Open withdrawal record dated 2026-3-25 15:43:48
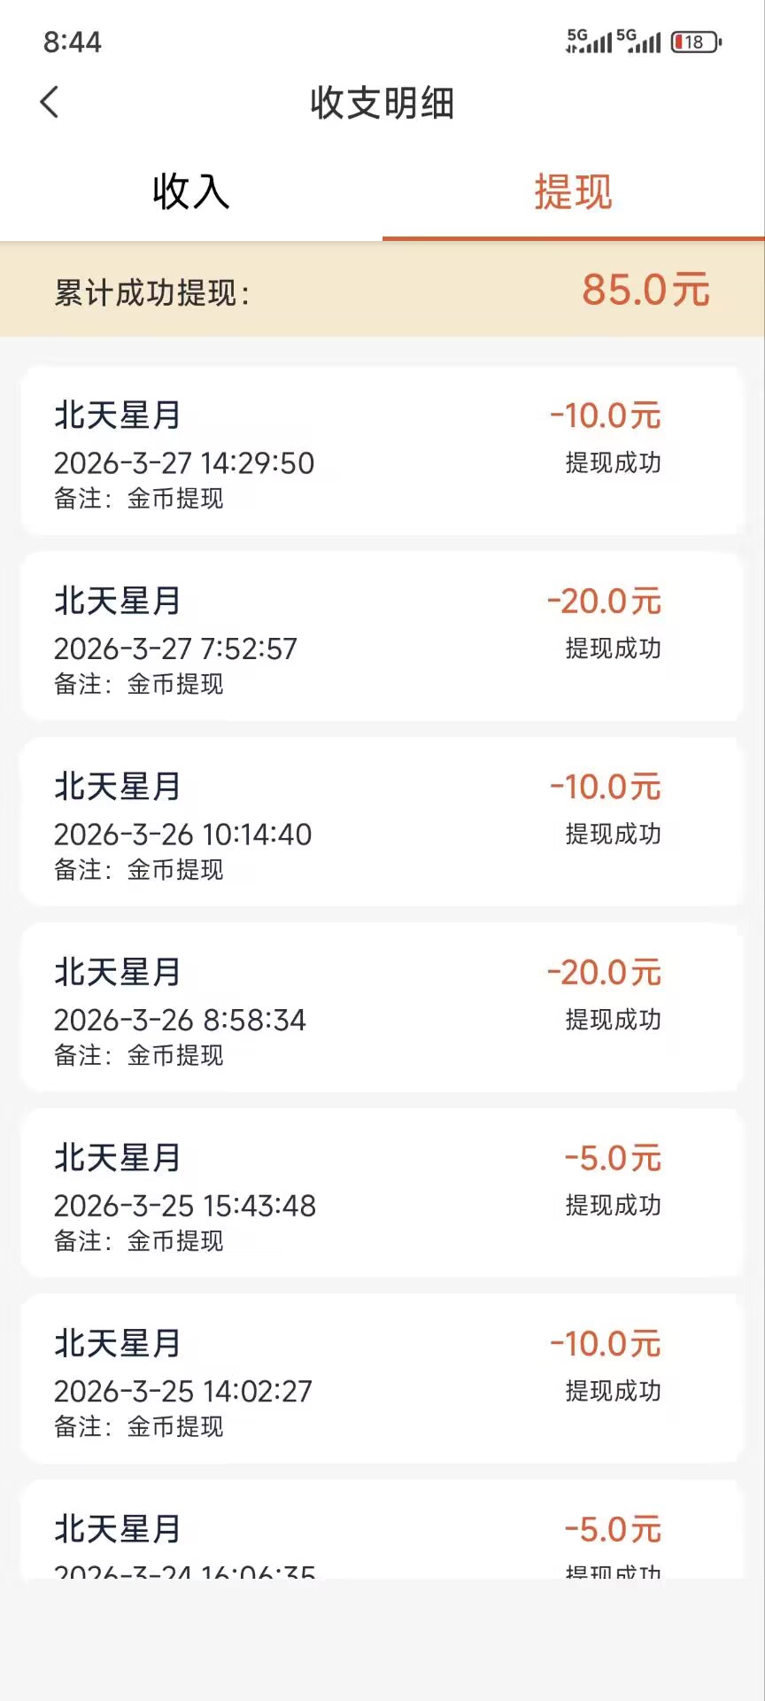 coord(381,1193)
